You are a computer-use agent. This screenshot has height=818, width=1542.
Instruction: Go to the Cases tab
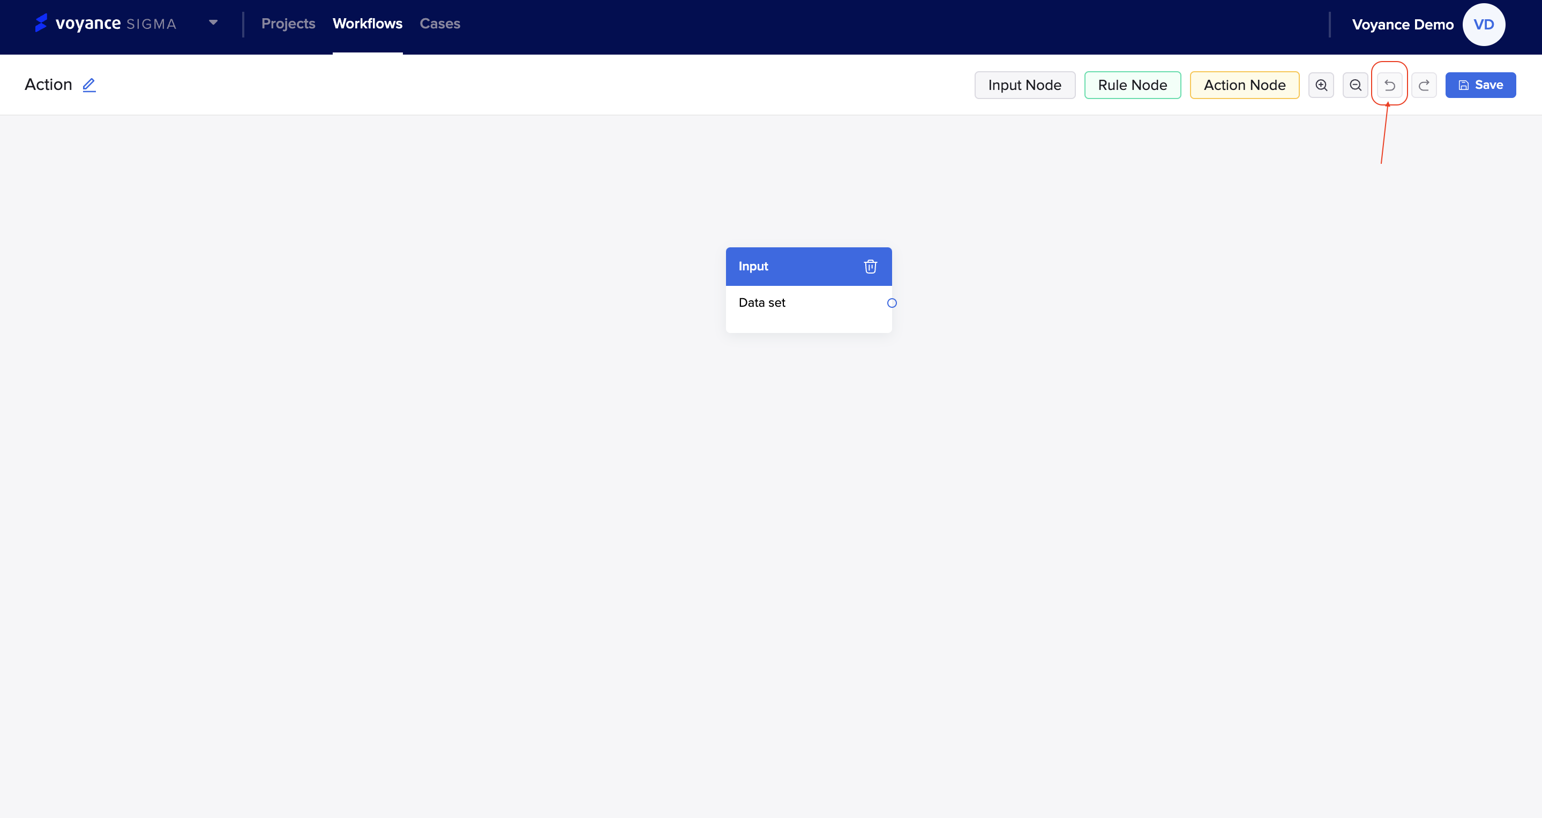(440, 24)
